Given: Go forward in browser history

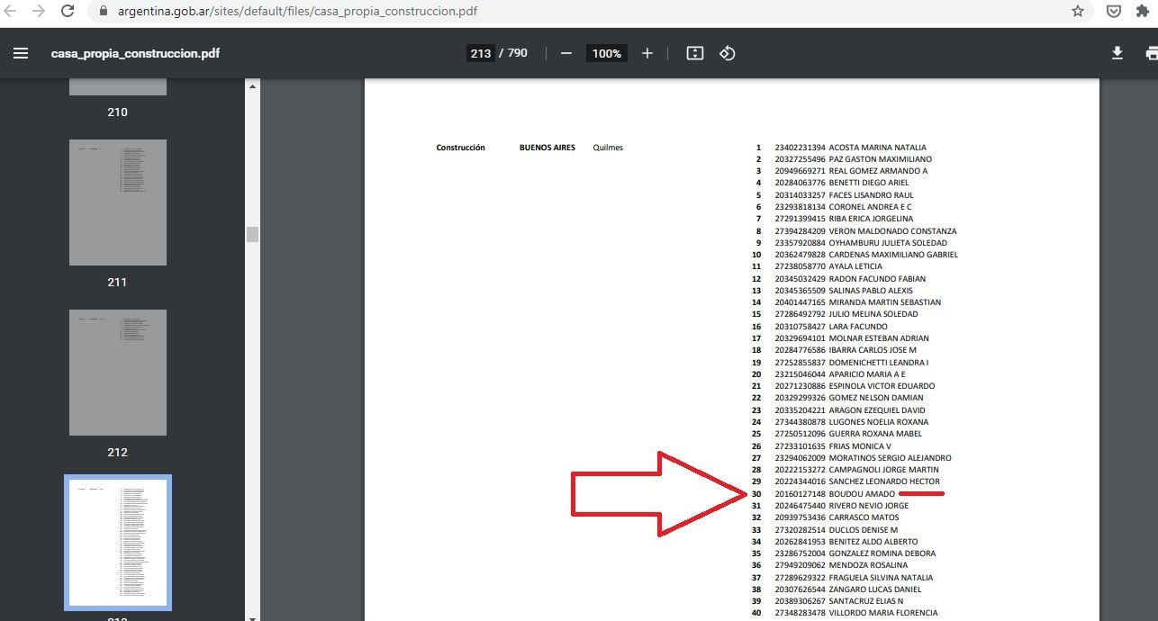Looking at the screenshot, I should tap(39, 12).
